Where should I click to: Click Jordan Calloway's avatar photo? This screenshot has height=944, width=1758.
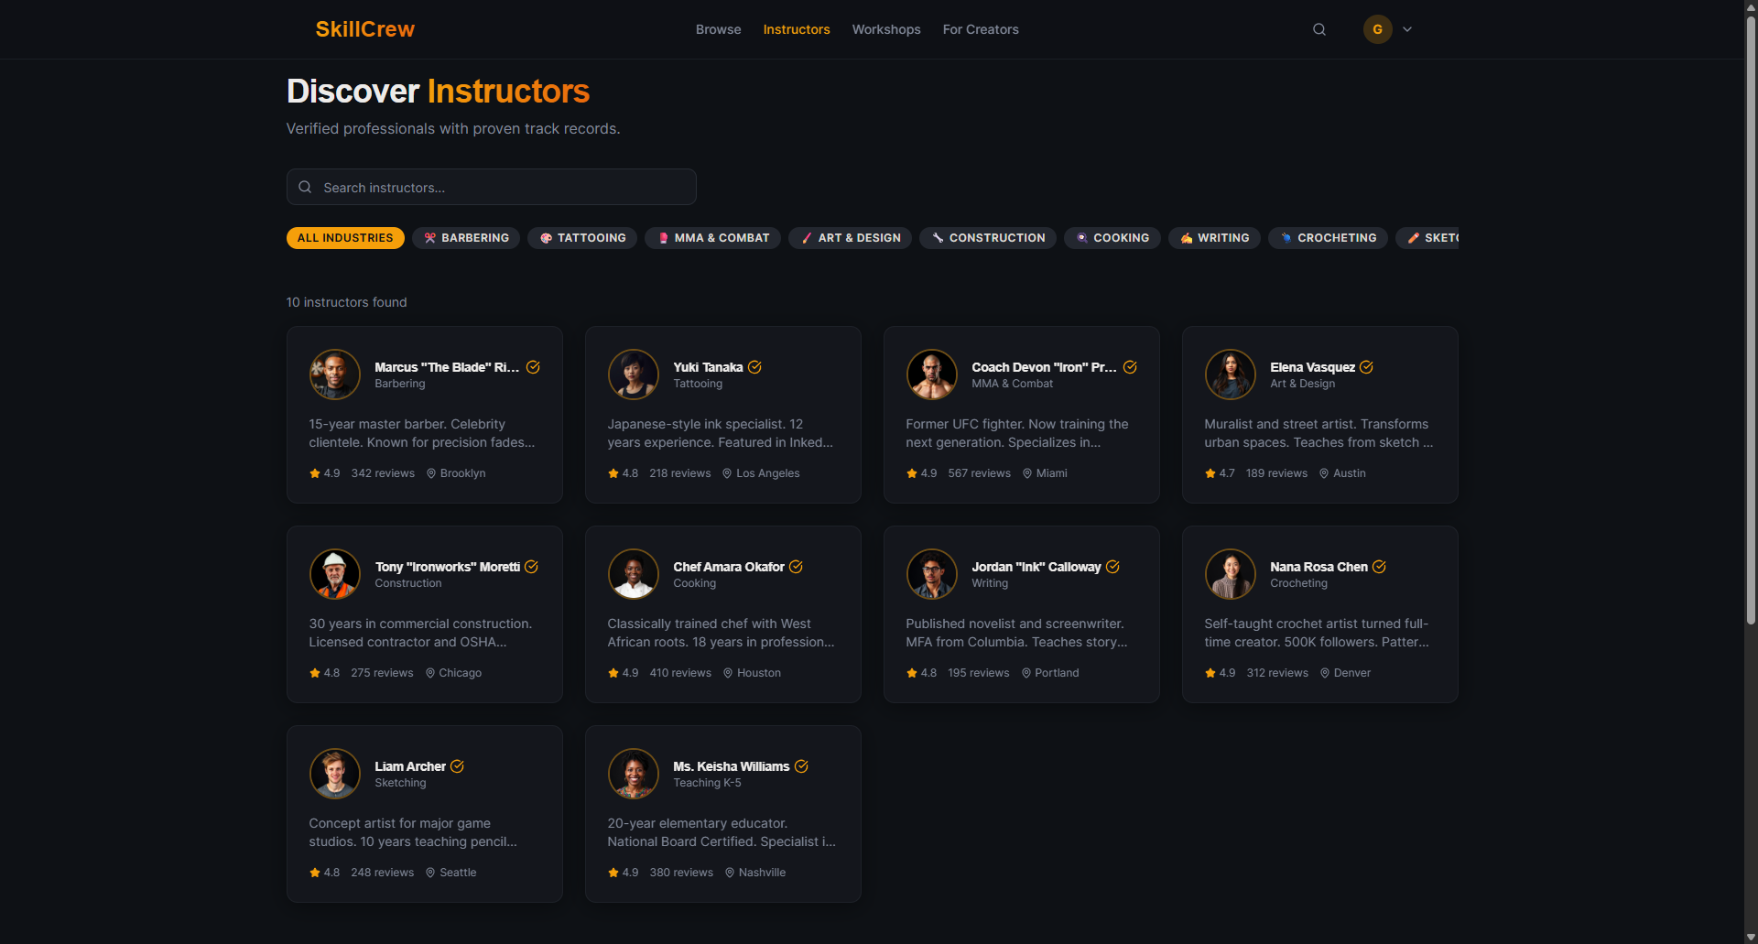[932, 574]
